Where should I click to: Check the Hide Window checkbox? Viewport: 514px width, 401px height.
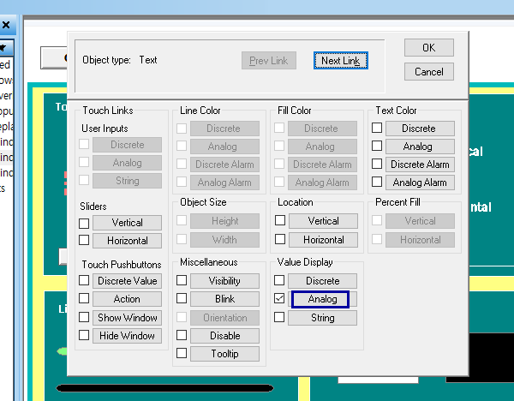84,335
